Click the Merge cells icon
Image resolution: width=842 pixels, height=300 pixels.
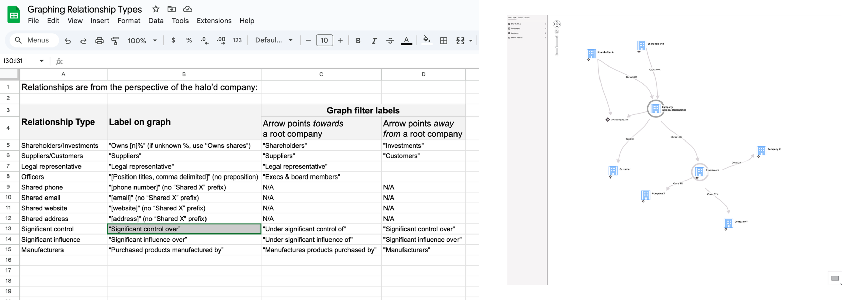tap(460, 41)
